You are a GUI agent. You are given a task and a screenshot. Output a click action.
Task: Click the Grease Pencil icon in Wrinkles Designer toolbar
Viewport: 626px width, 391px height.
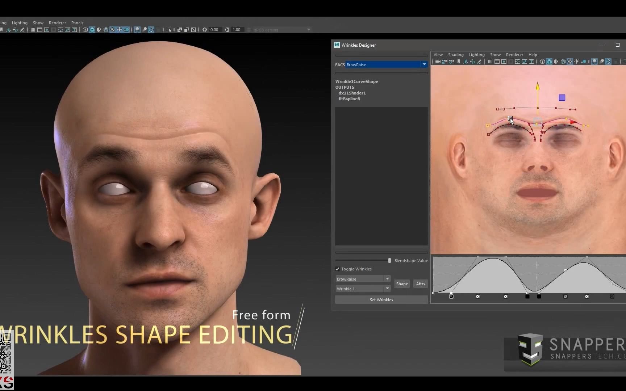pos(480,62)
